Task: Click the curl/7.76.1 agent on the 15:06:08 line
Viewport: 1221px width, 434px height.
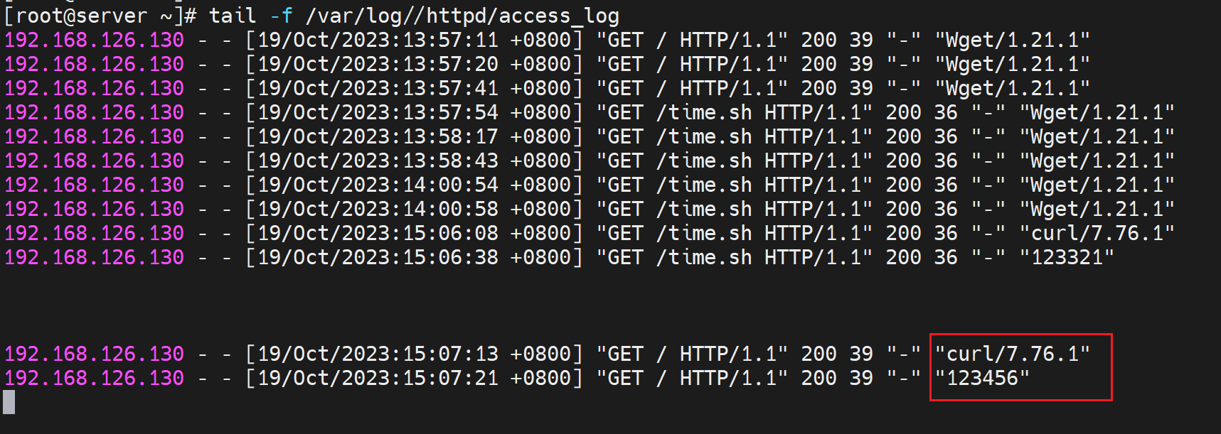Action: [1097, 233]
